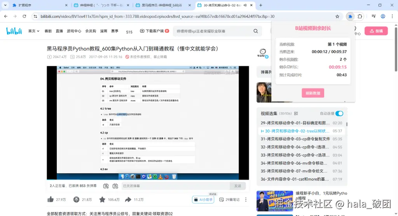The image size is (398, 216).
Task: View site information icon in address bar
Action: [35, 16]
